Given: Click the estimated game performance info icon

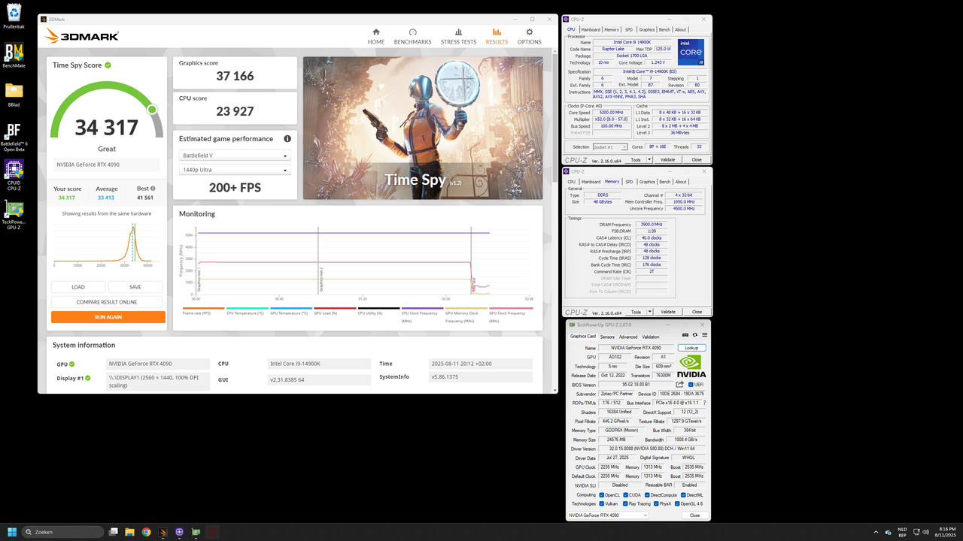Looking at the screenshot, I should pos(287,139).
